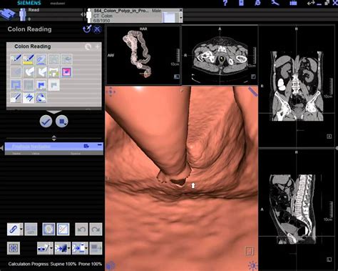Open the export to film dropdown arrow
Viewport: 338px width, 271px height.
click(69, 248)
